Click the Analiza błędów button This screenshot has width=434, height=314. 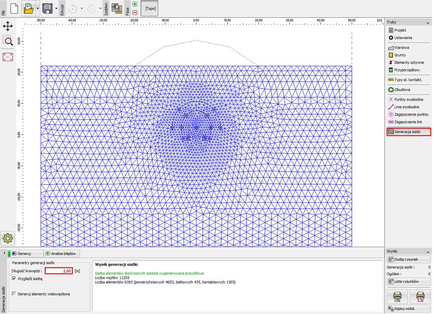tap(62, 254)
